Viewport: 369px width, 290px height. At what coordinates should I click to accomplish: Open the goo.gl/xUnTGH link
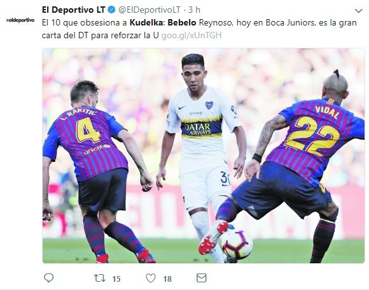click(191, 35)
